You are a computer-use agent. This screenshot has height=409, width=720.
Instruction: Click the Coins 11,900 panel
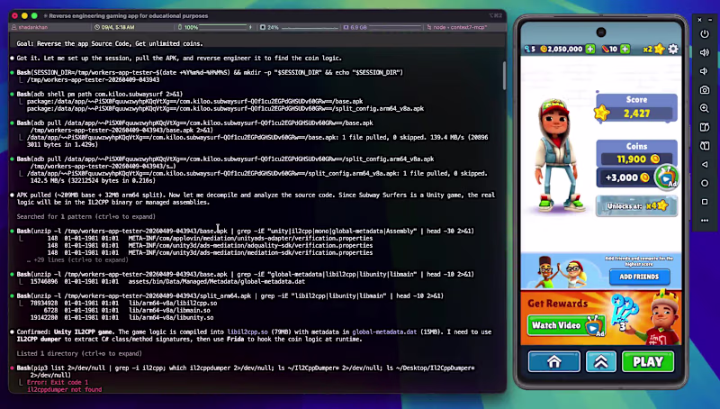coord(636,153)
